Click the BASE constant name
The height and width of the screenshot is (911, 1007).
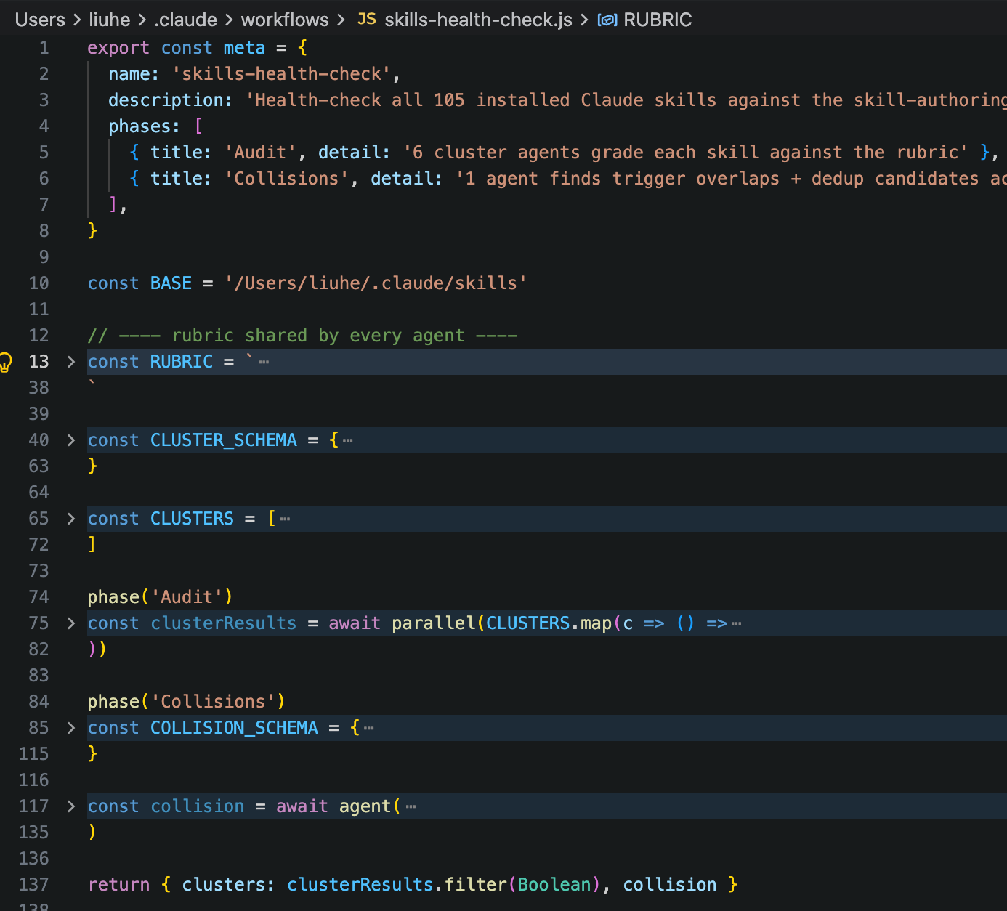pyautogui.click(x=171, y=283)
